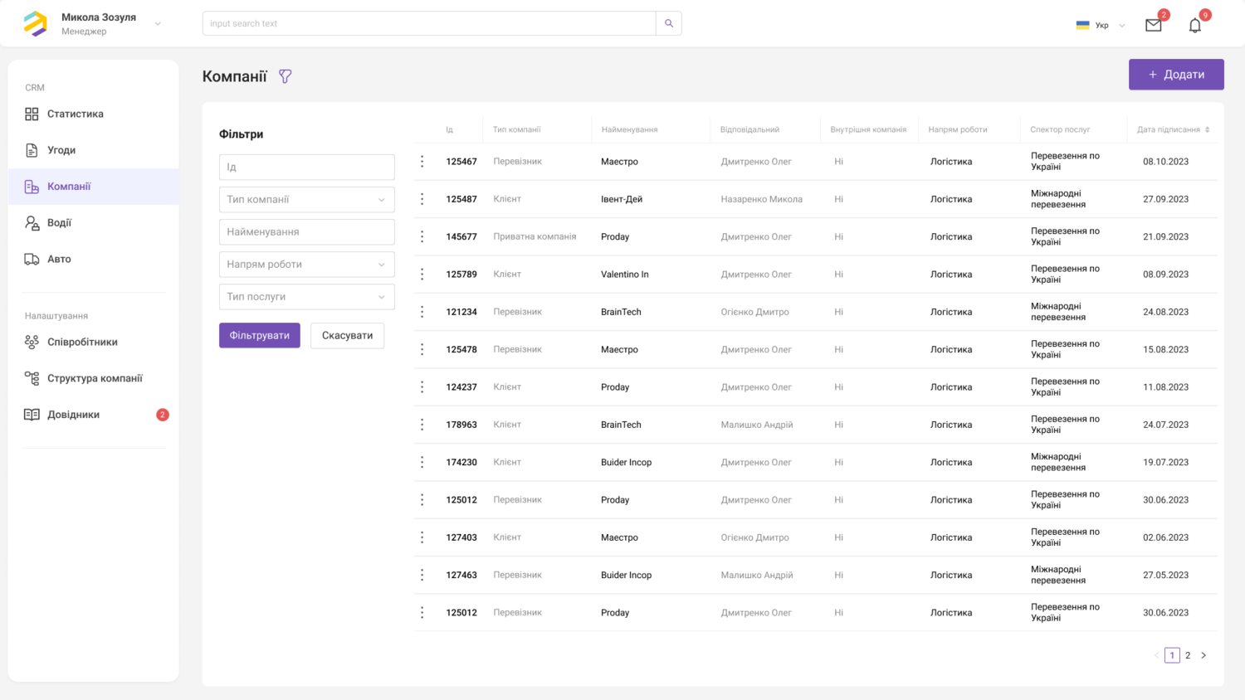Open Довідники settings item

[93, 415]
